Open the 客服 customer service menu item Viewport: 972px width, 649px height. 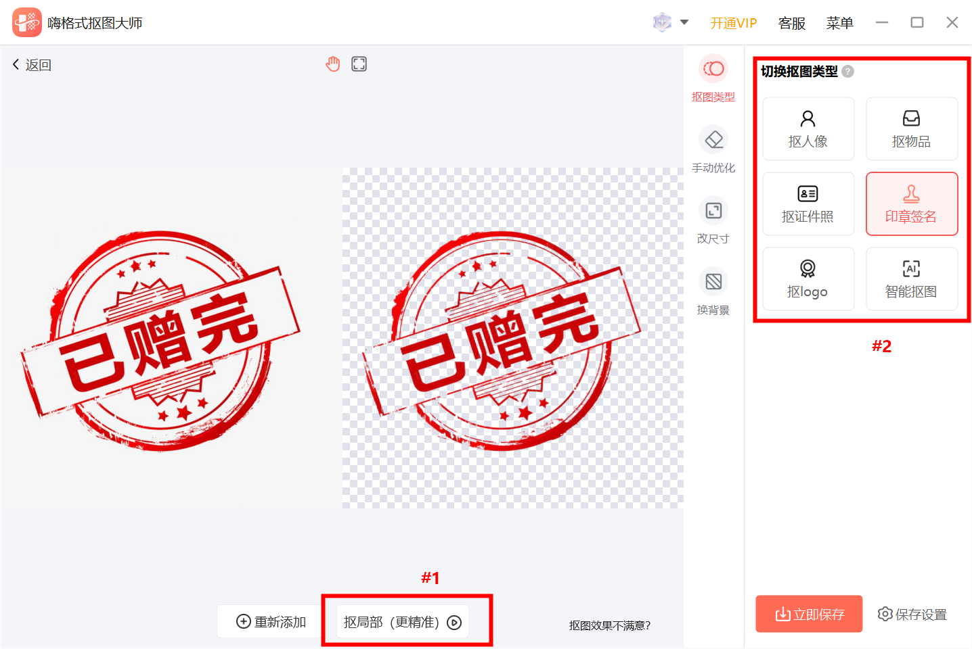[791, 22]
